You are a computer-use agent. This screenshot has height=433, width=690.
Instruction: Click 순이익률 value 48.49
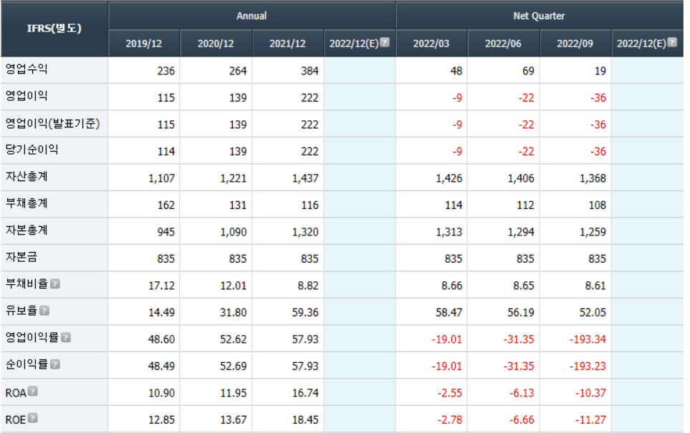(161, 366)
